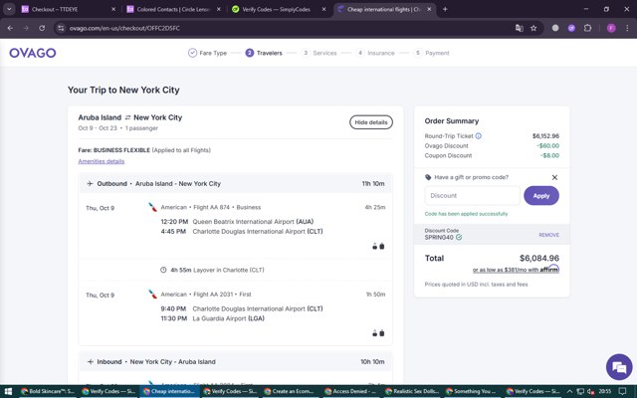Bookmark this page with star icon
The height and width of the screenshot is (398, 637).
[533, 28]
